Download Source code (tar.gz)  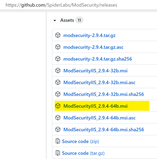(x=83, y=153)
